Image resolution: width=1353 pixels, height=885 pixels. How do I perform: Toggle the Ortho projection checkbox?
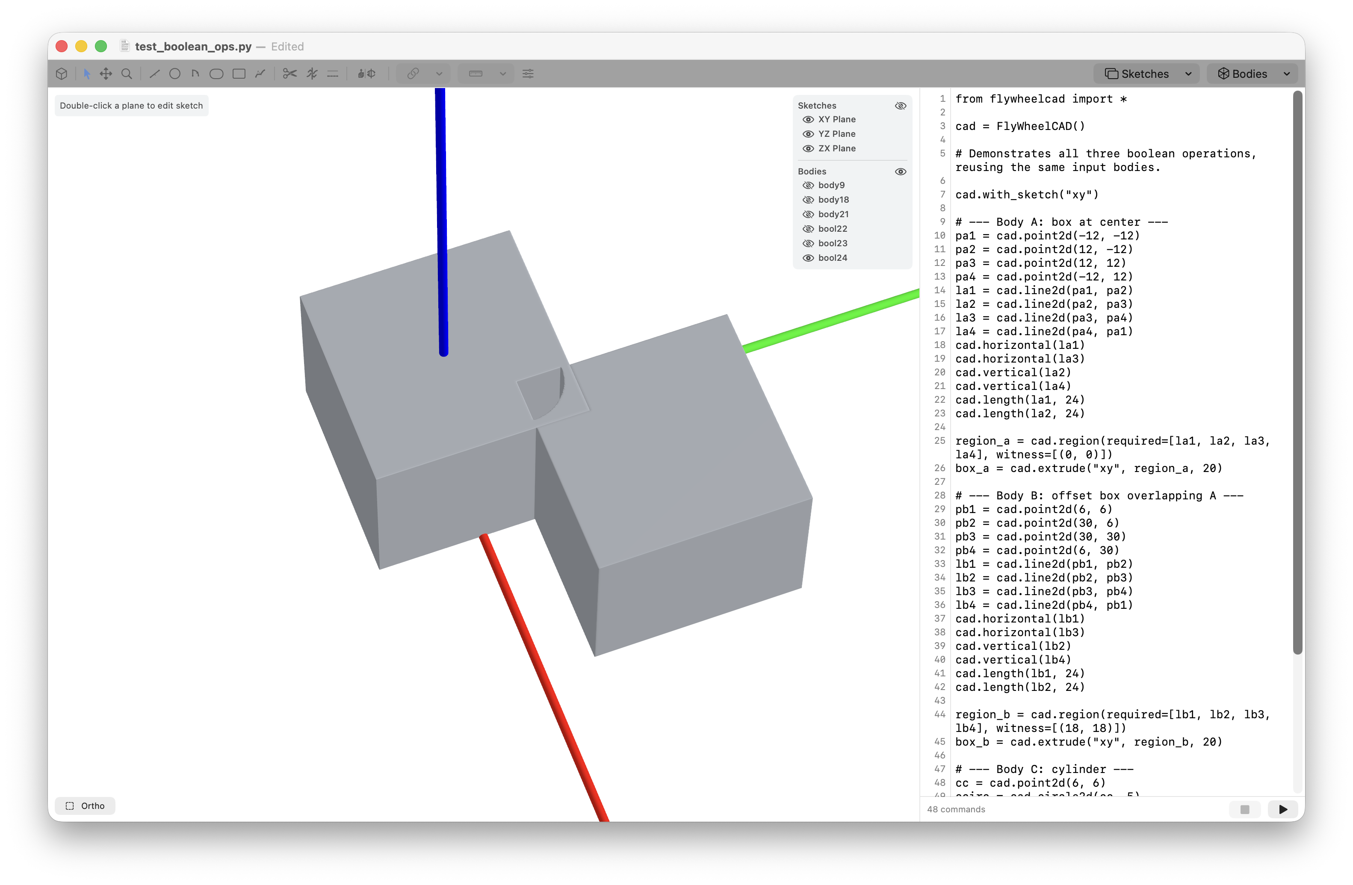70,805
